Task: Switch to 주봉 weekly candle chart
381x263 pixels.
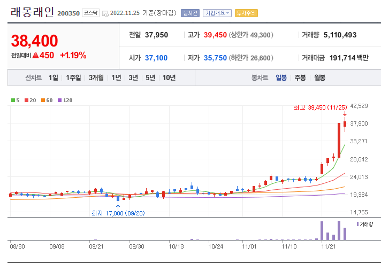Action: 300,78
